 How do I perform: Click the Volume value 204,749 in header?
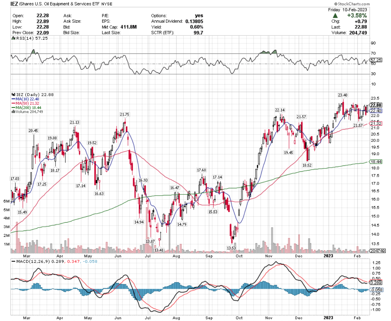pos(358,33)
